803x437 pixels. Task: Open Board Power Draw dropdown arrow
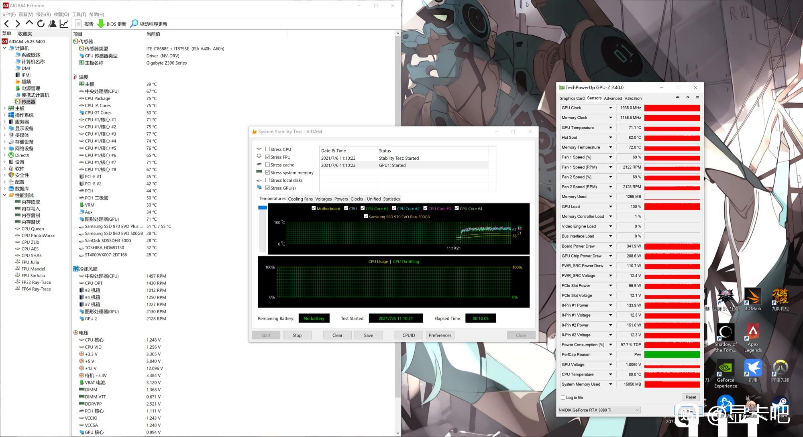point(611,246)
